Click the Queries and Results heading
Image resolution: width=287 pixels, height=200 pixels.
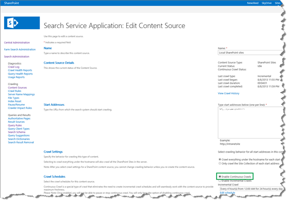pyautogui.click(x=19, y=115)
